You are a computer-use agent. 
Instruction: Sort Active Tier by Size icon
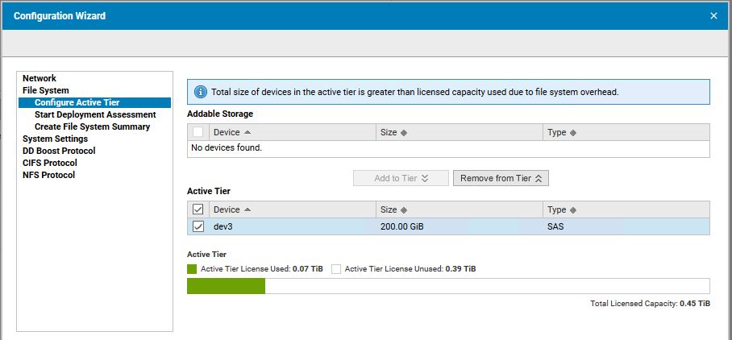point(404,210)
